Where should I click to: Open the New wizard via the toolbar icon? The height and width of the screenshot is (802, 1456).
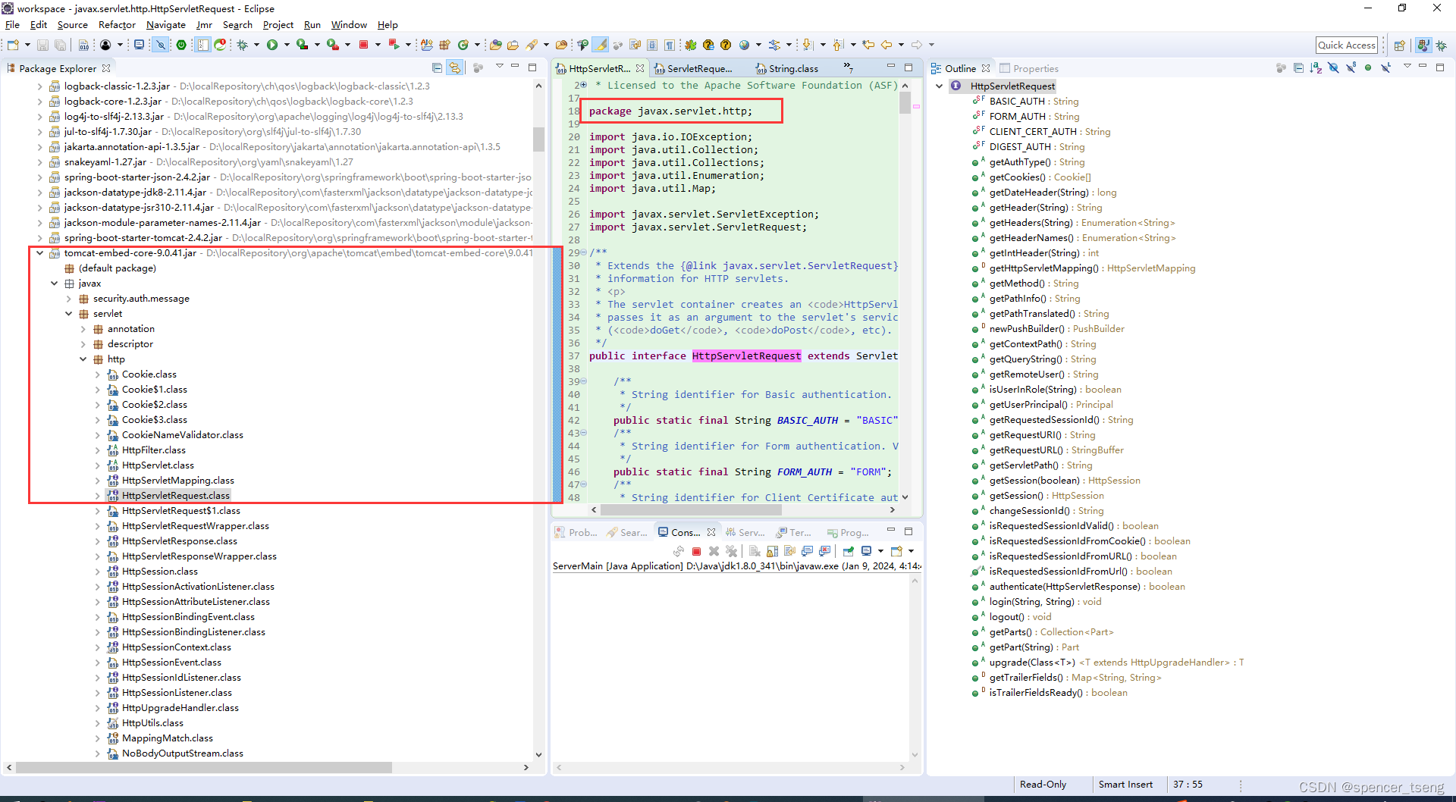(11, 45)
